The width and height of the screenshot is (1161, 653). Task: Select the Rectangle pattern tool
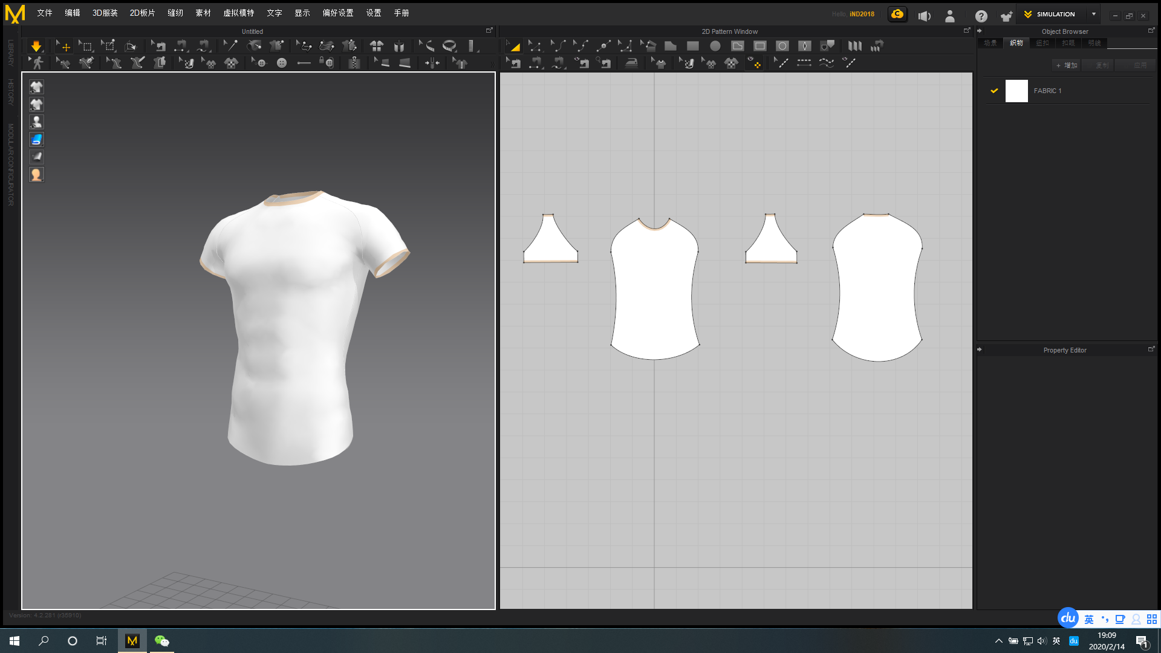pos(692,45)
